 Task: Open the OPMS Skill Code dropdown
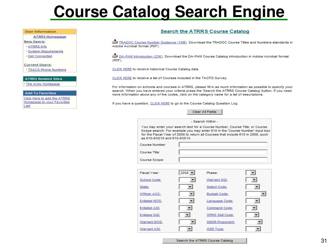tap(252, 215)
